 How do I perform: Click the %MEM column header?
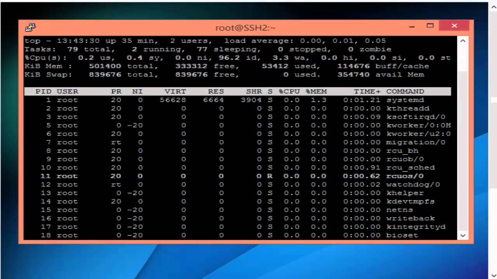click(x=316, y=91)
